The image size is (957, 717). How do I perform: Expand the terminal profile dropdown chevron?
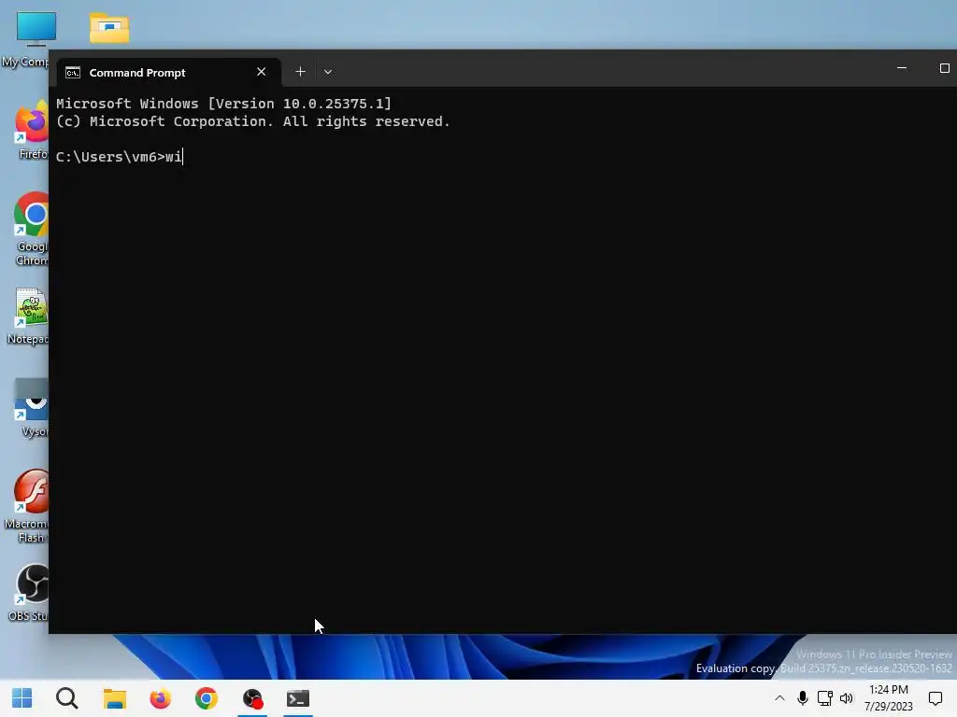click(328, 72)
